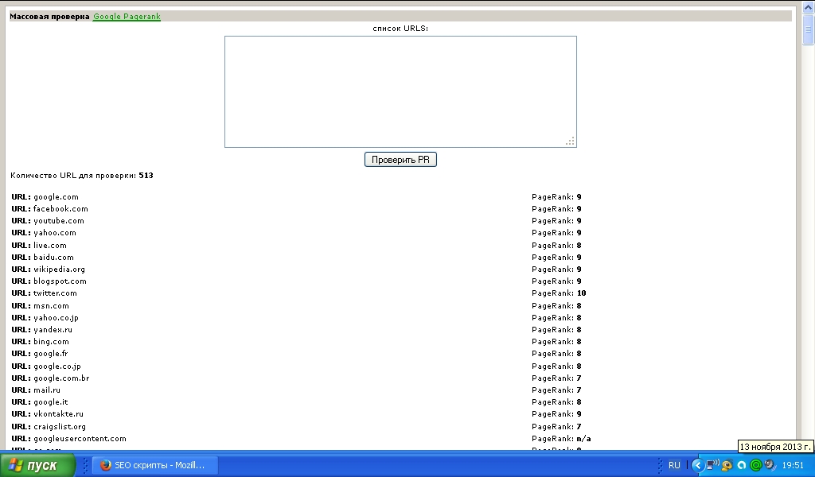The image size is (815, 477).
Task: Click the speaker volume tray icon
Action: (770, 465)
